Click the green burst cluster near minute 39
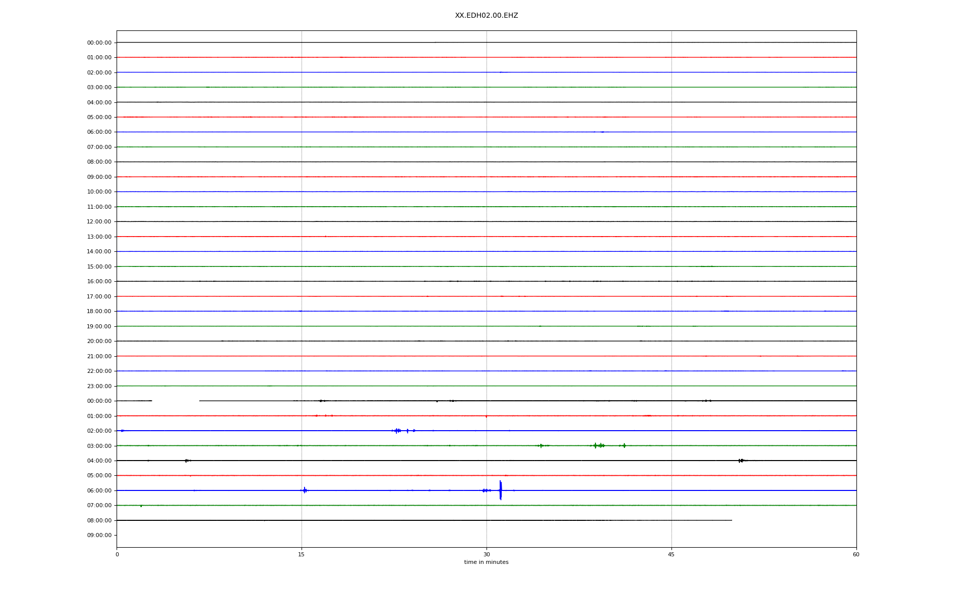This screenshot has width=973, height=608. pos(599,445)
